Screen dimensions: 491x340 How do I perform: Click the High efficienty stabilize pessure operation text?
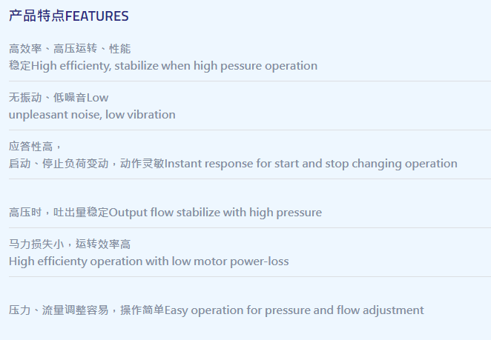tap(174, 66)
